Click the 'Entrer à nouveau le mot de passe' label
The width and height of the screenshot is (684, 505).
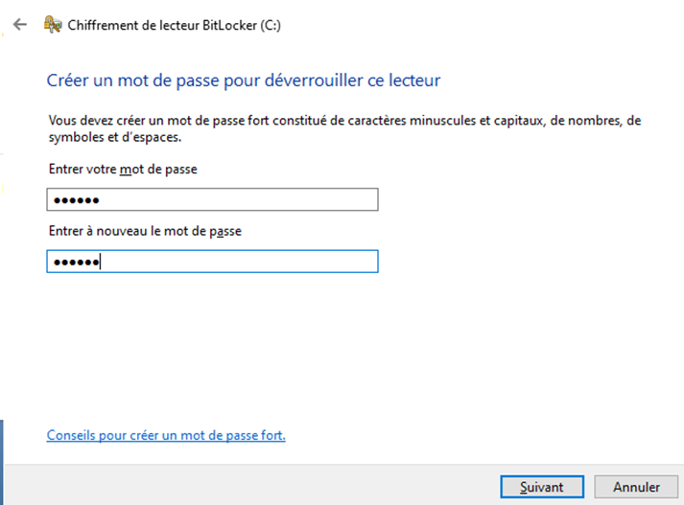point(145,231)
